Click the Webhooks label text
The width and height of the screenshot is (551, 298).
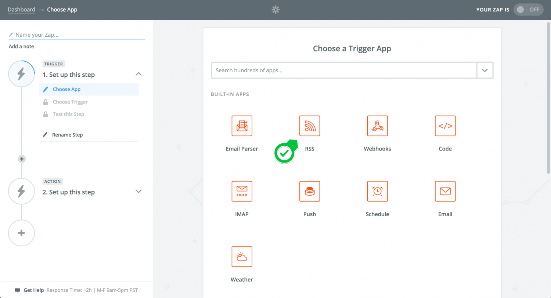[x=378, y=149]
